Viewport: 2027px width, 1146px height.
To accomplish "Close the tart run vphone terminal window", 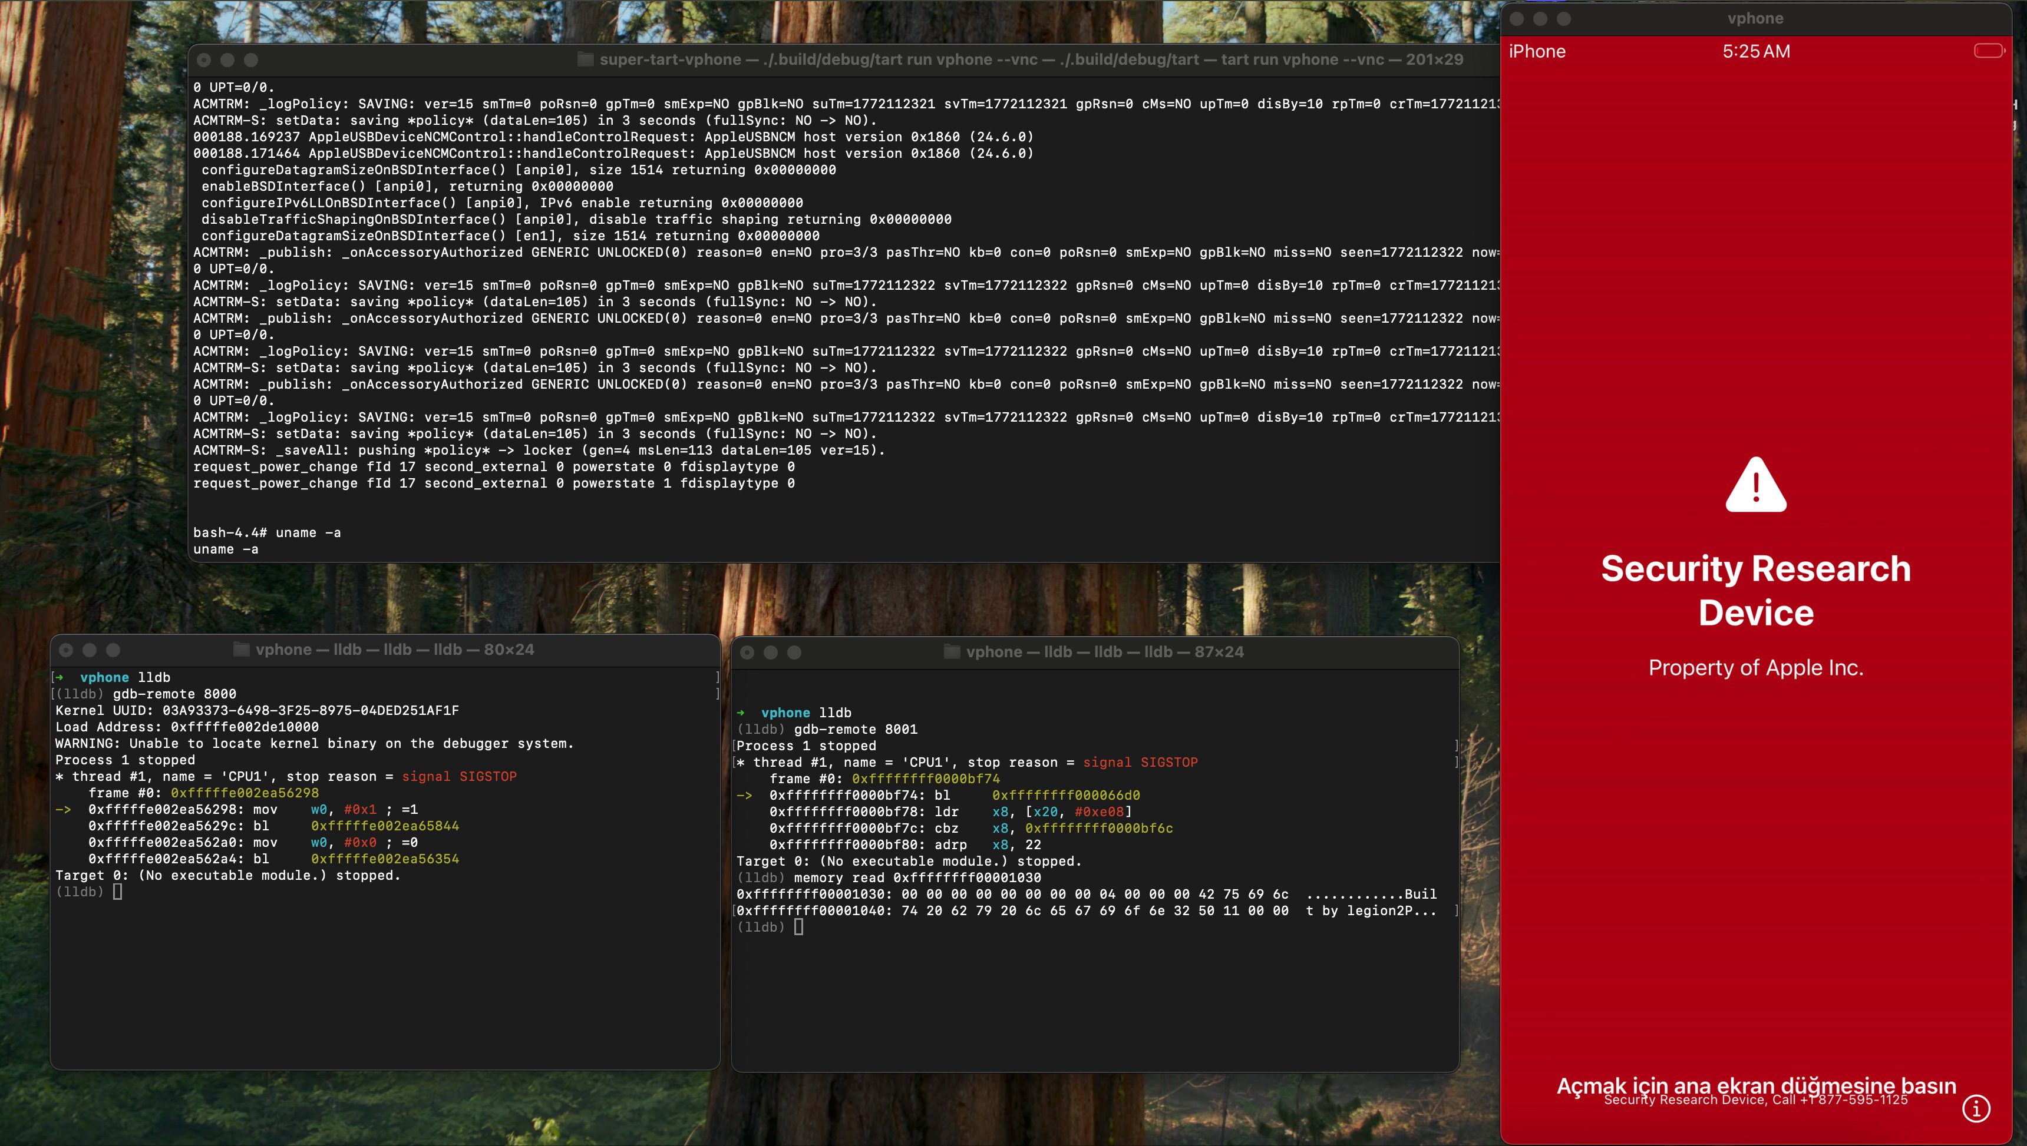I will pyautogui.click(x=204, y=61).
